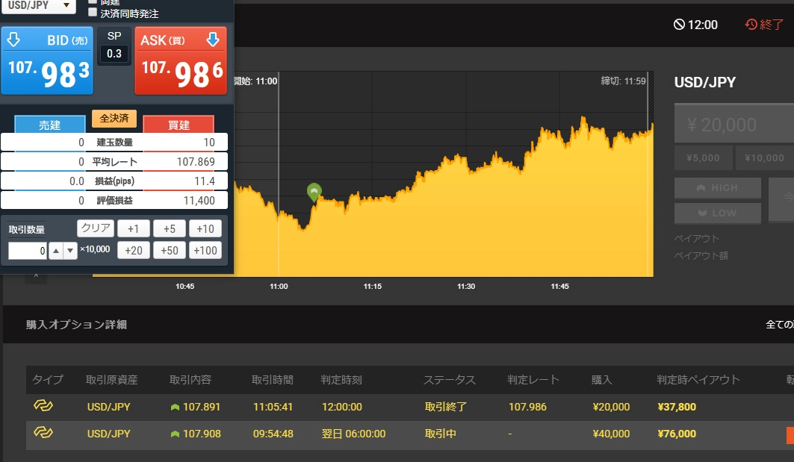The width and height of the screenshot is (794, 462).
Task: Click the ASK buy price button
Action: (180, 60)
